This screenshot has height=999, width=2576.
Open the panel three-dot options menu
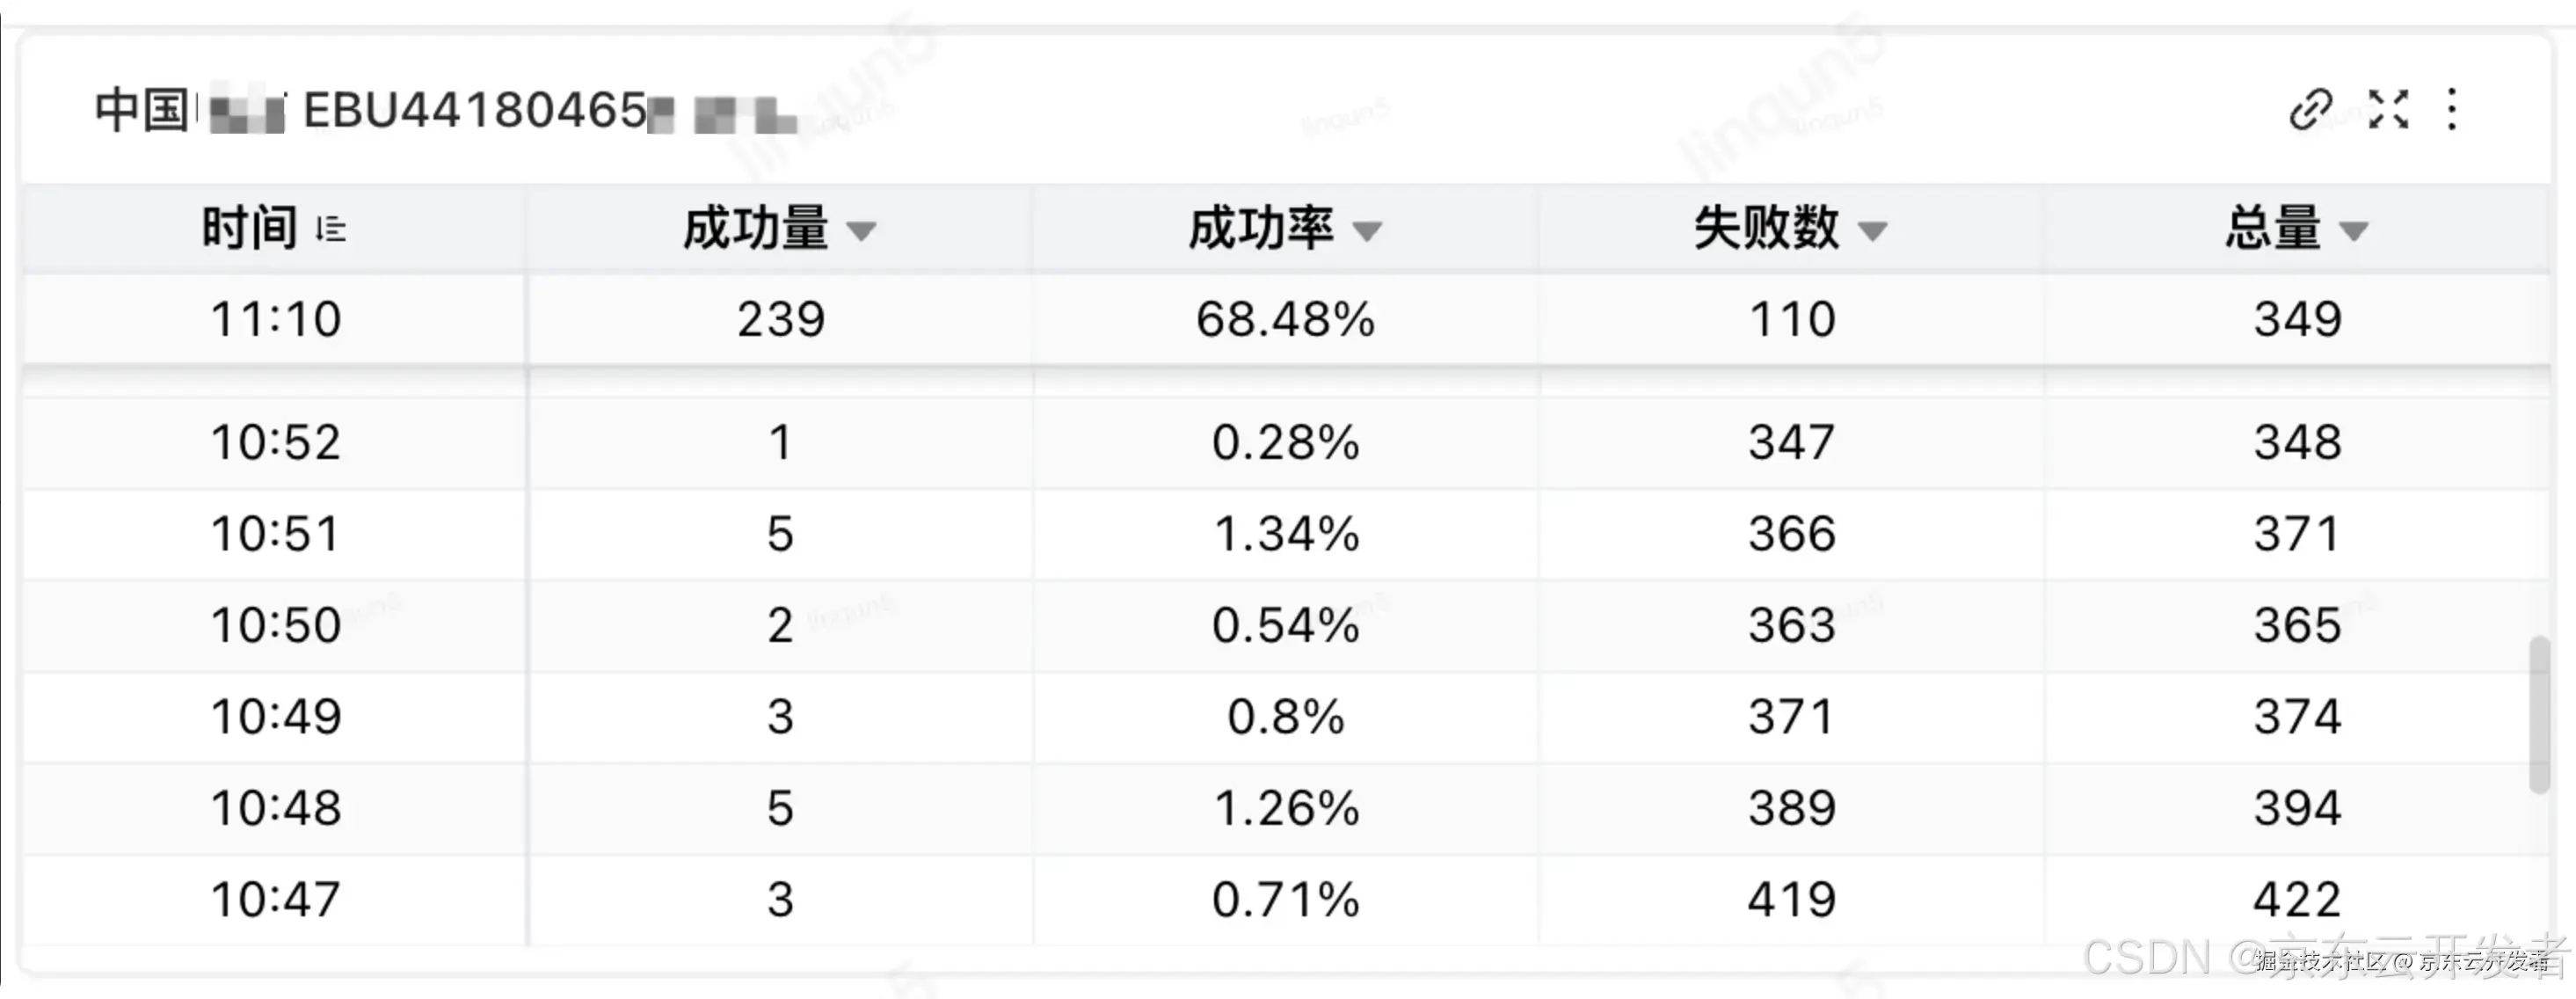2453,112
